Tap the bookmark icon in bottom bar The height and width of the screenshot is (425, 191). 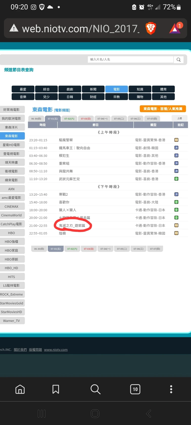point(56,389)
